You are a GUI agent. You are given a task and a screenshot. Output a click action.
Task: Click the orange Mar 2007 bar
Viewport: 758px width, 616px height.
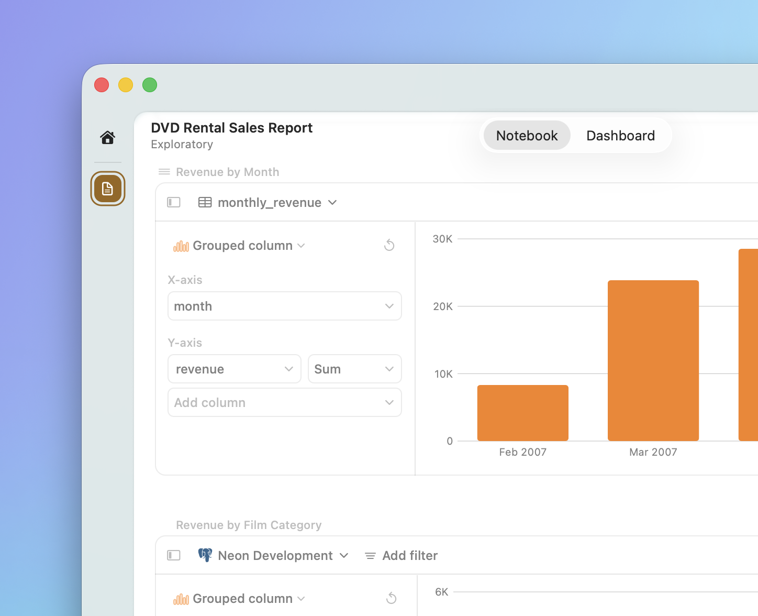[x=653, y=360]
